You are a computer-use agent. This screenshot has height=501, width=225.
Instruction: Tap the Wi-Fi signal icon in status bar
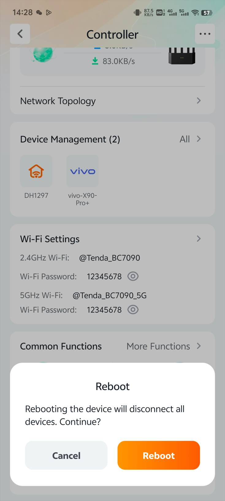(195, 13)
